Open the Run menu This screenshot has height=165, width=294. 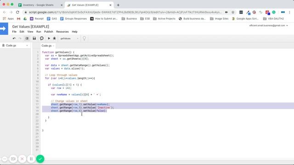39,32
